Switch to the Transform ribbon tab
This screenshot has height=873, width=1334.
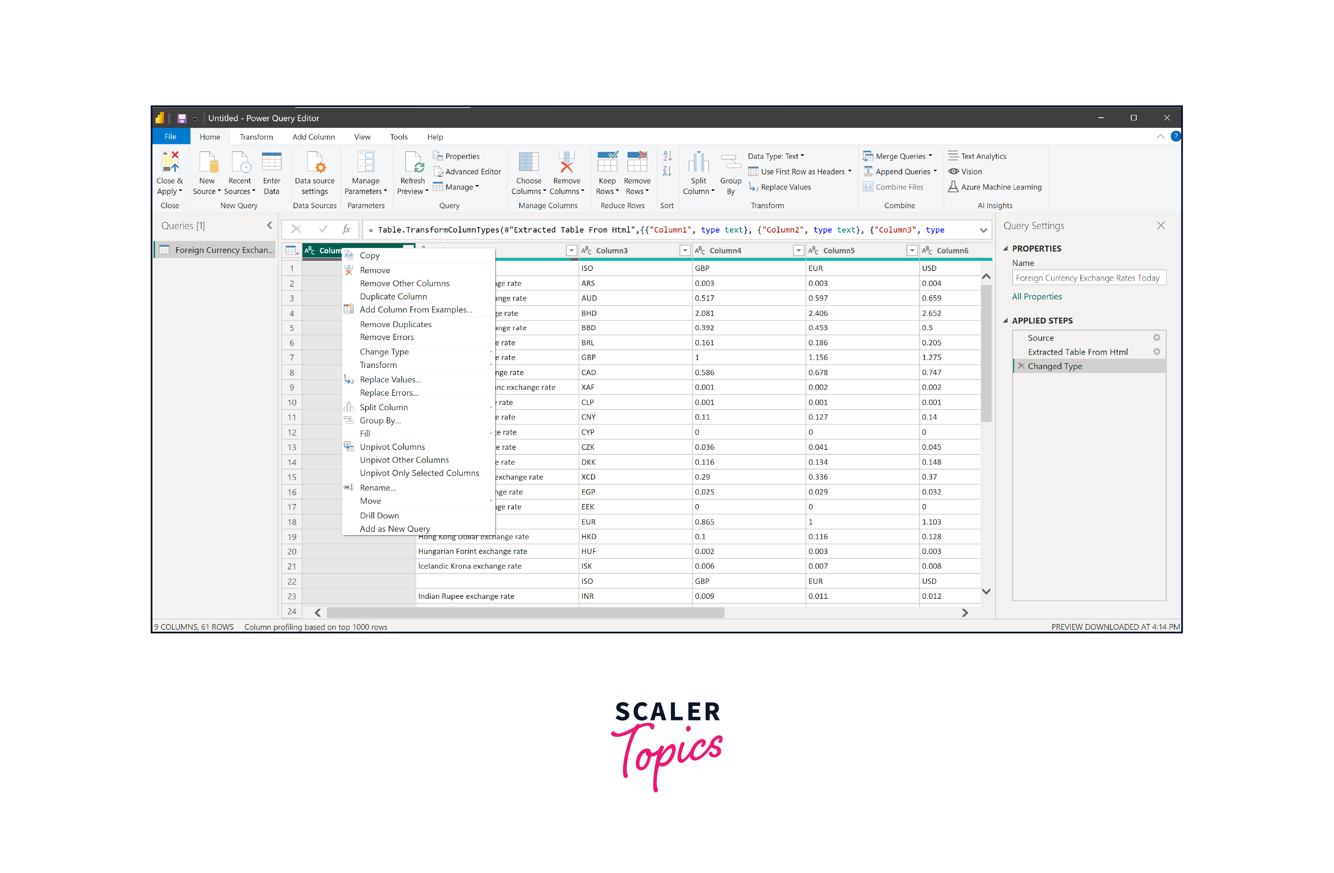point(256,137)
